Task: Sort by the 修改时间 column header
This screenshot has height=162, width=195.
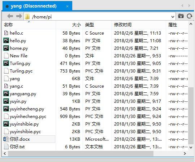Action: click(139, 25)
